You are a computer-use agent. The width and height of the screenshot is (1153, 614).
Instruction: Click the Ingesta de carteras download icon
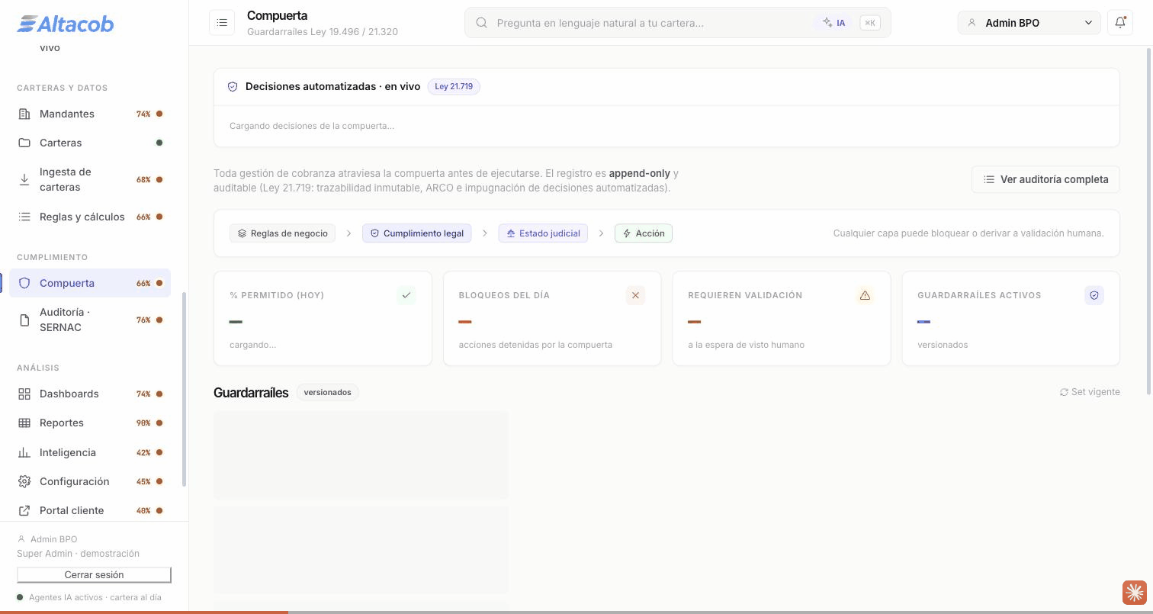(24, 179)
